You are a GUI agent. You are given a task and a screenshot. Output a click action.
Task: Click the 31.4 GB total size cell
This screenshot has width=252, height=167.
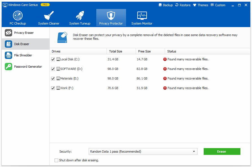point(113,59)
